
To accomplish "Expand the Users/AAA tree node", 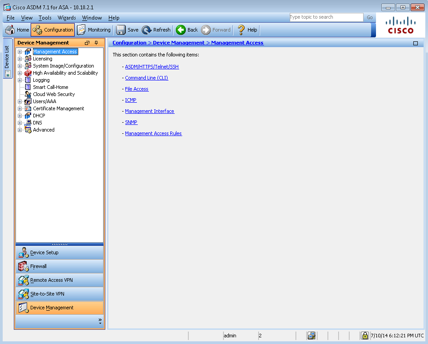I will (x=20, y=102).
